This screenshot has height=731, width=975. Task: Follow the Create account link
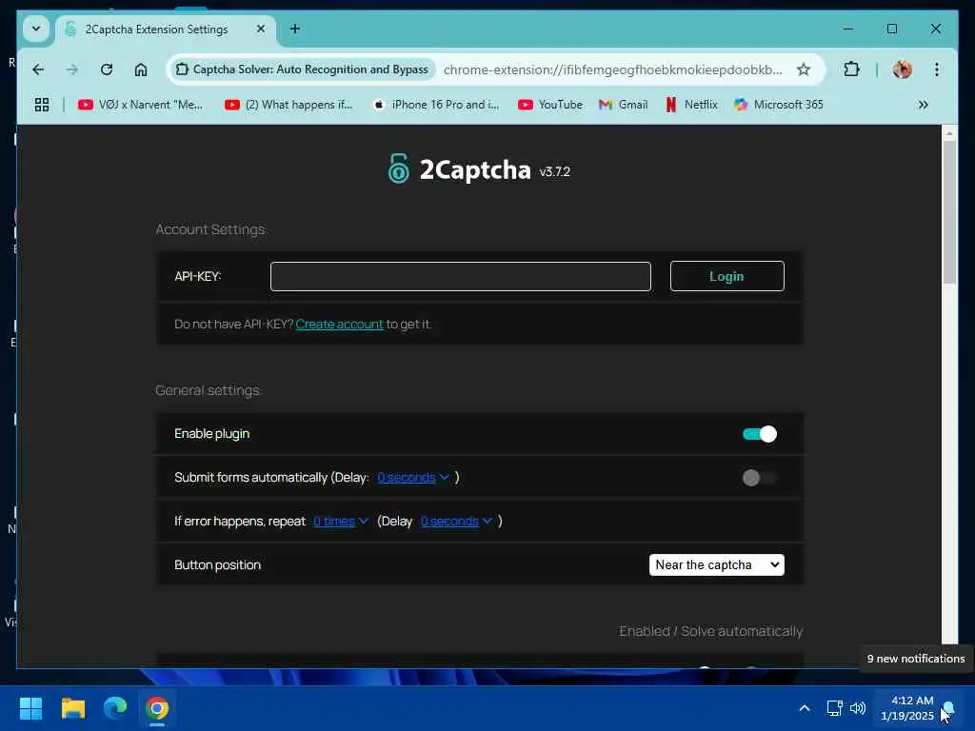[340, 324]
